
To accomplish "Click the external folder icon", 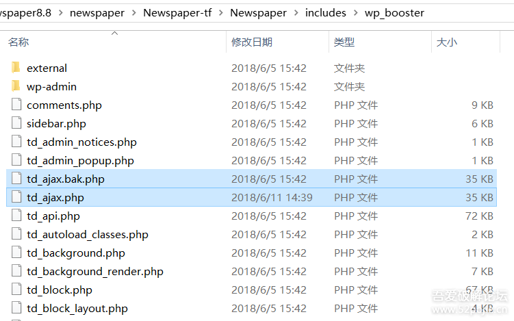I will (x=16, y=68).
